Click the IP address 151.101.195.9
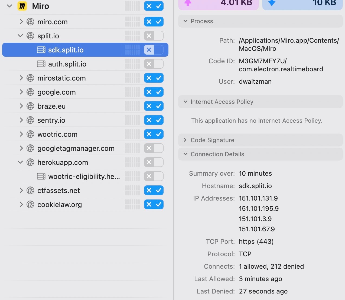Image resolution: width=345 pixels, height=300 pixels. (x=259, y=209)
